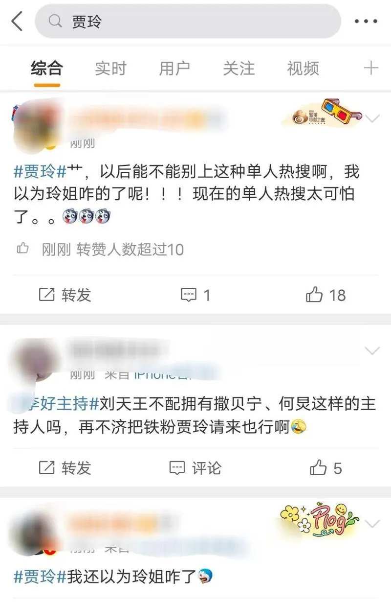Switch to the 实时 tab

[x=110, y=68]
